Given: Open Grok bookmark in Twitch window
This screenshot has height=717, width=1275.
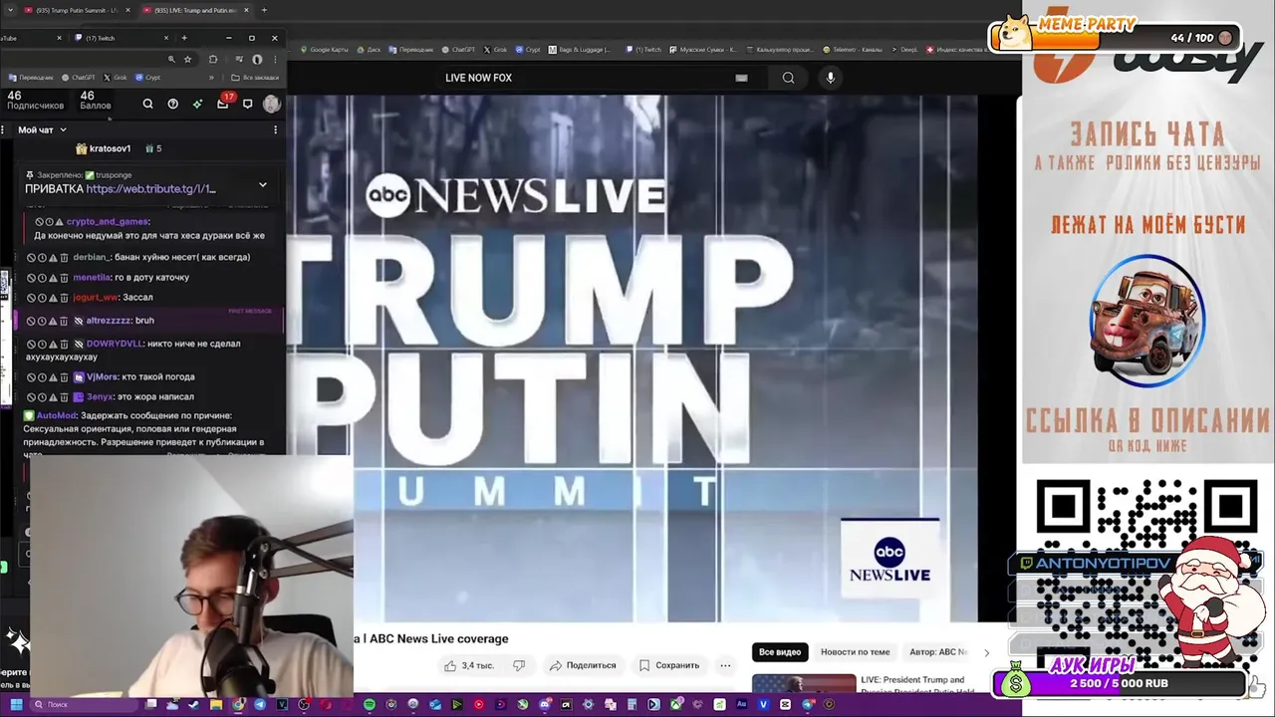Looking at the screenshot, I should 116,77.
